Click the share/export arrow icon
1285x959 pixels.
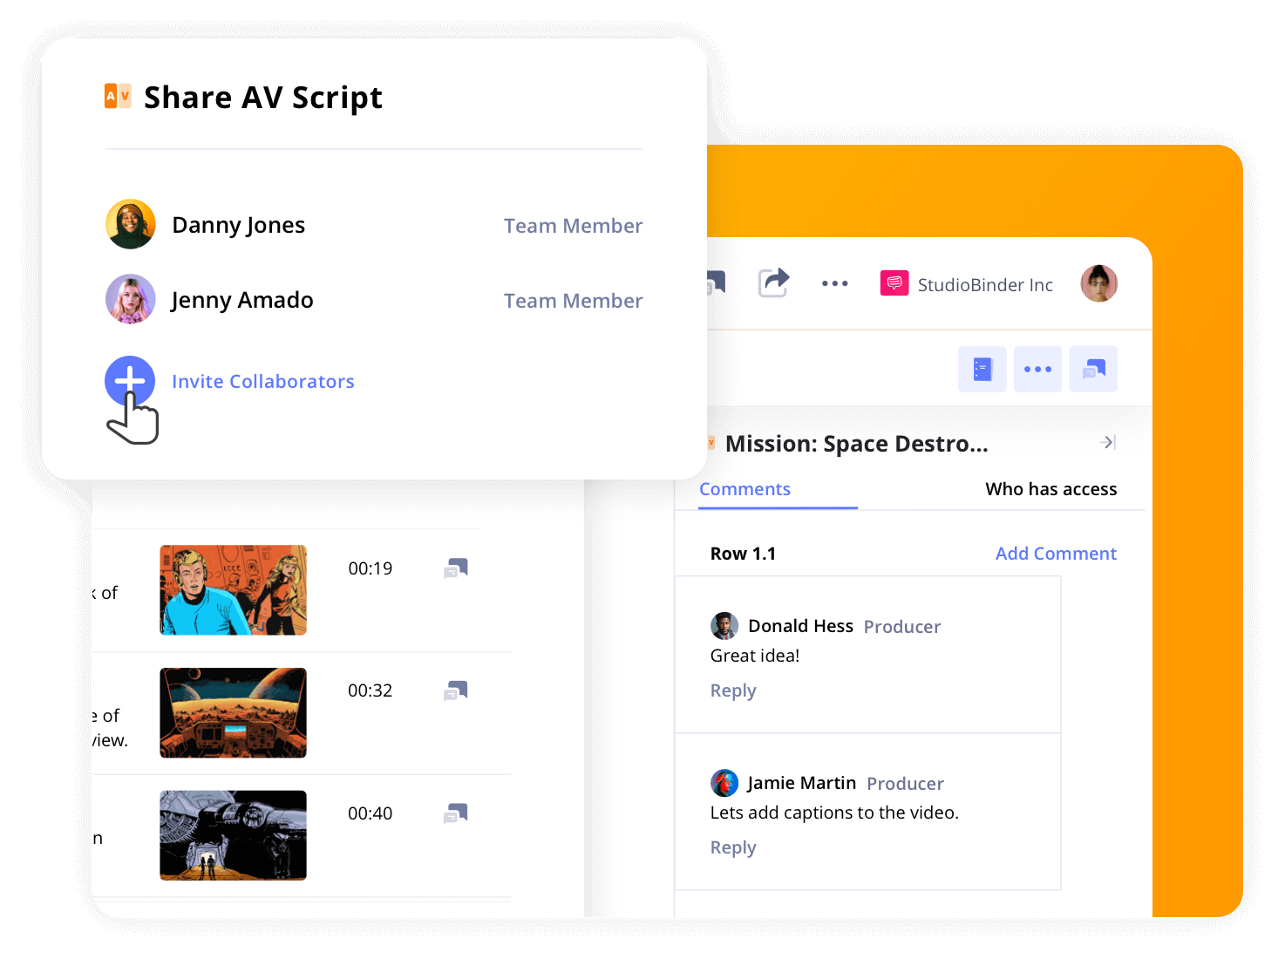[x=773, y=282]
